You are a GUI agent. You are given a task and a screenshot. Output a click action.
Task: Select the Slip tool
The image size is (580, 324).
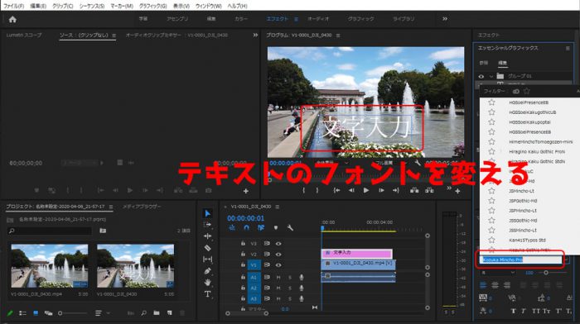(x=207, y=259)
